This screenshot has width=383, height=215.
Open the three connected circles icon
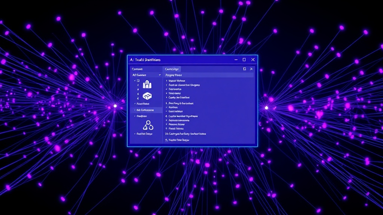pyautogui.click(x=148, y=125)
